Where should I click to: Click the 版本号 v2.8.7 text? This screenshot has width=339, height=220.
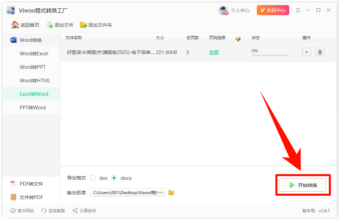point(316,211)
